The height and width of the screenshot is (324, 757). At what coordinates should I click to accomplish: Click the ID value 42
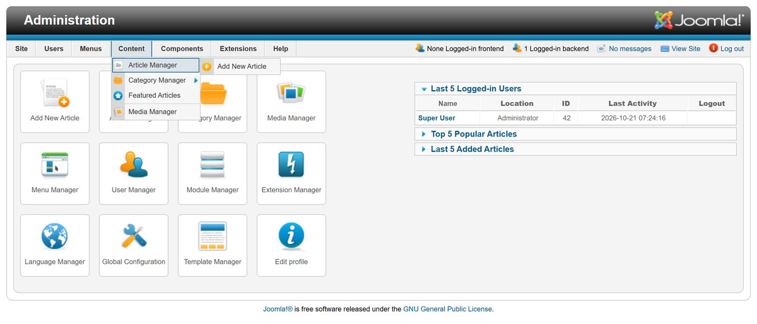pyautogui.click(x=566, y=118)
